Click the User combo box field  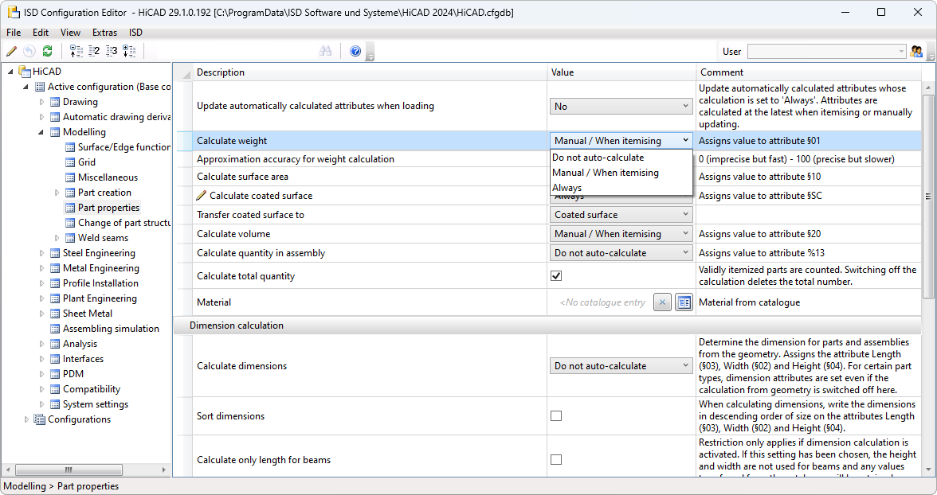pos(826,51)
